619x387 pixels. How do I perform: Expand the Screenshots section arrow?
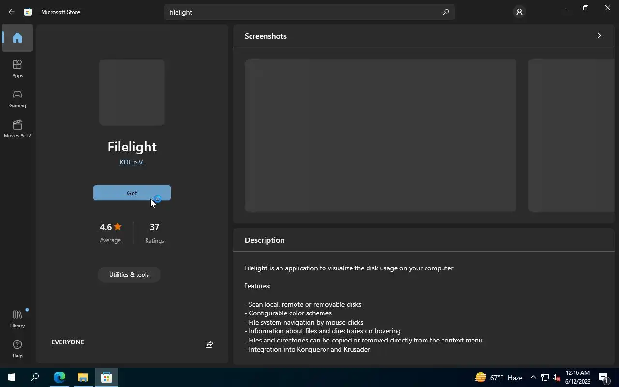[x=599, y=36]
